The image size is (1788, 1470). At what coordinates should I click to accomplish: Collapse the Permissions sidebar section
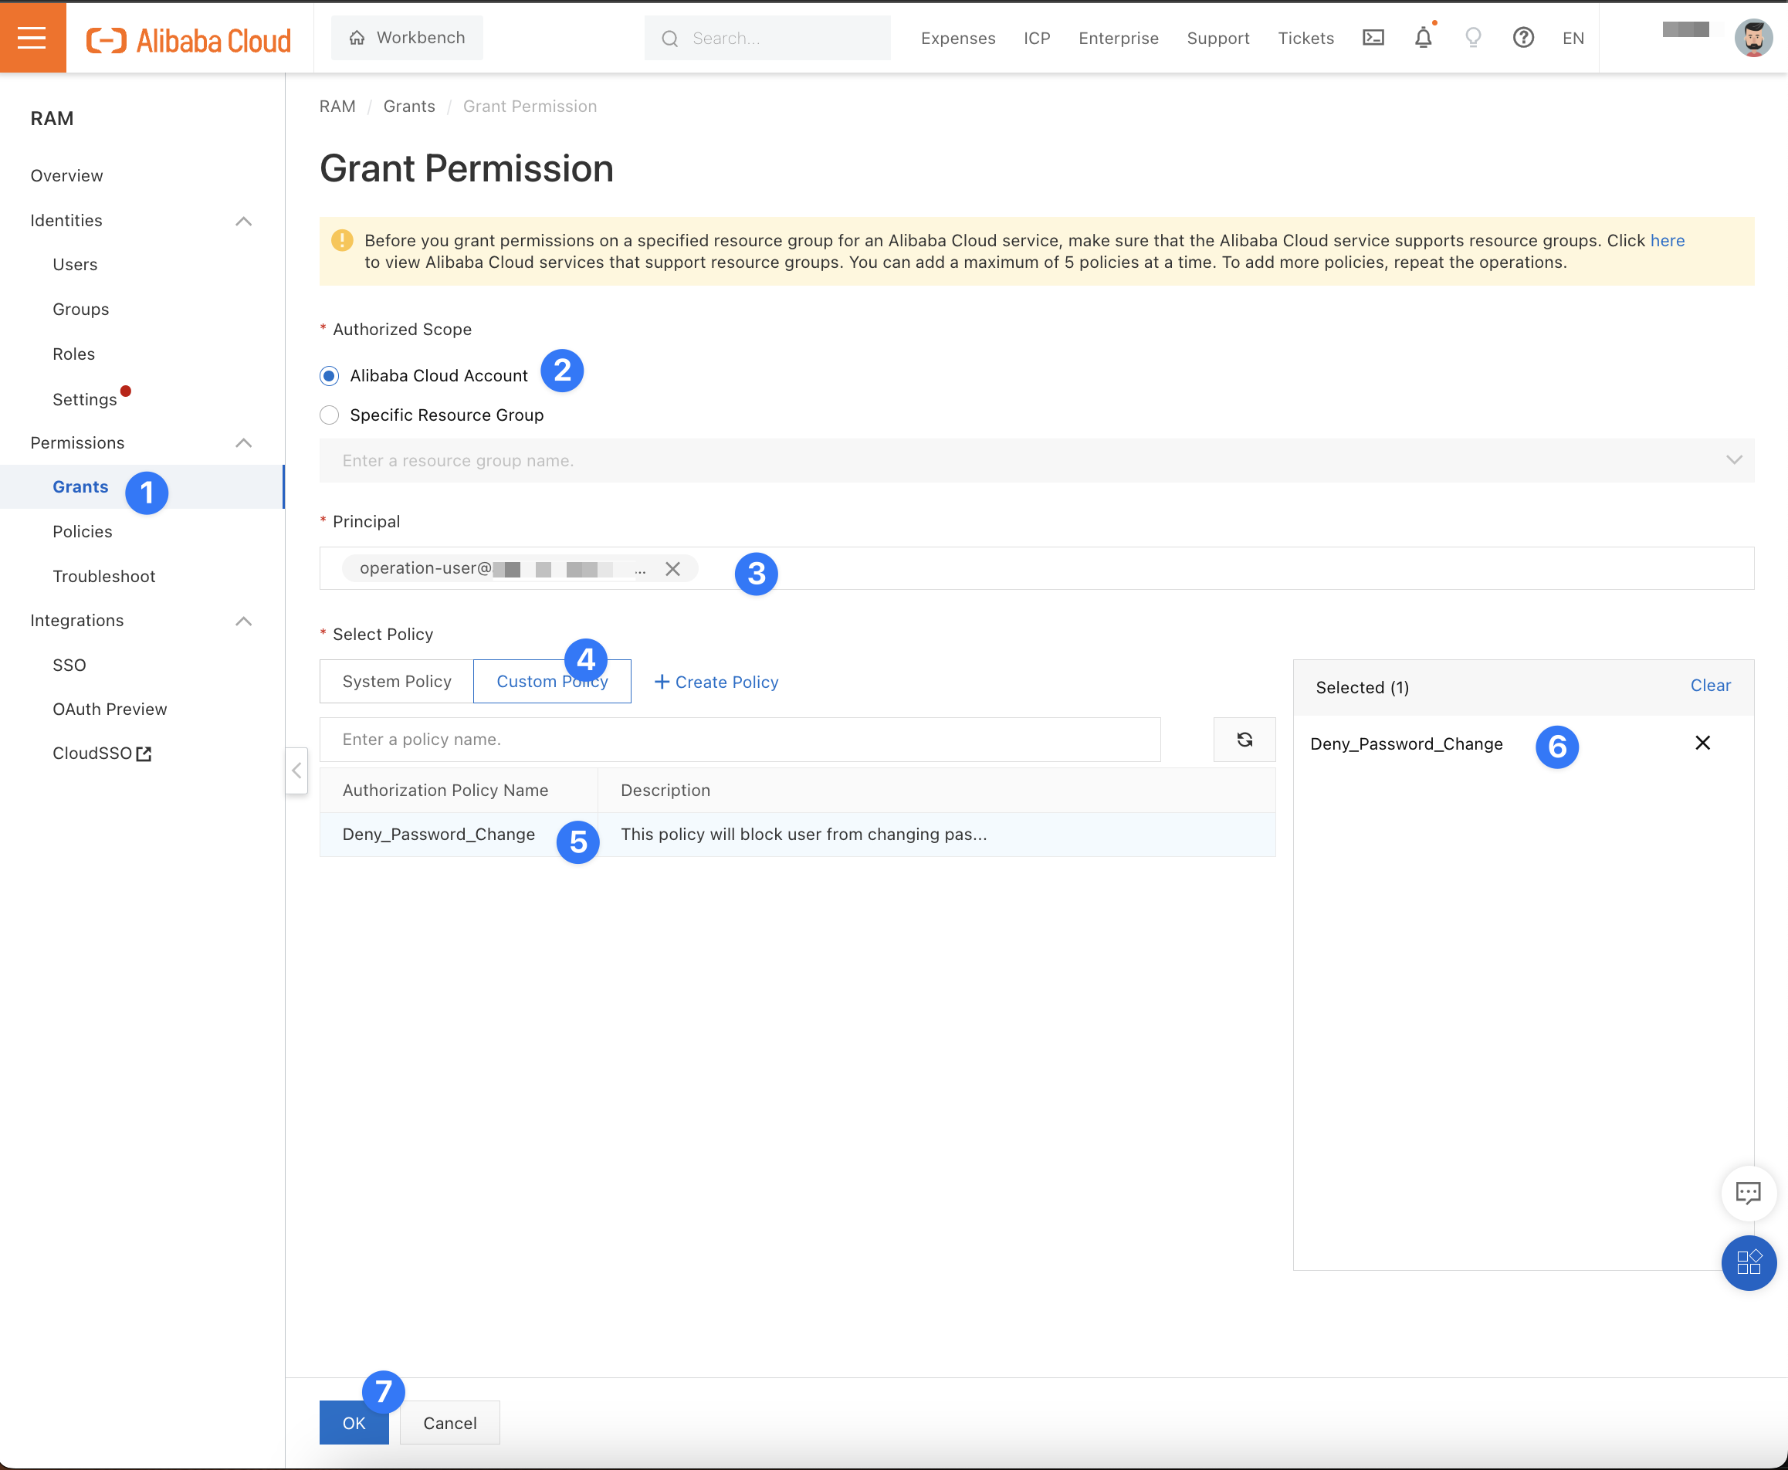click(244, 443)
